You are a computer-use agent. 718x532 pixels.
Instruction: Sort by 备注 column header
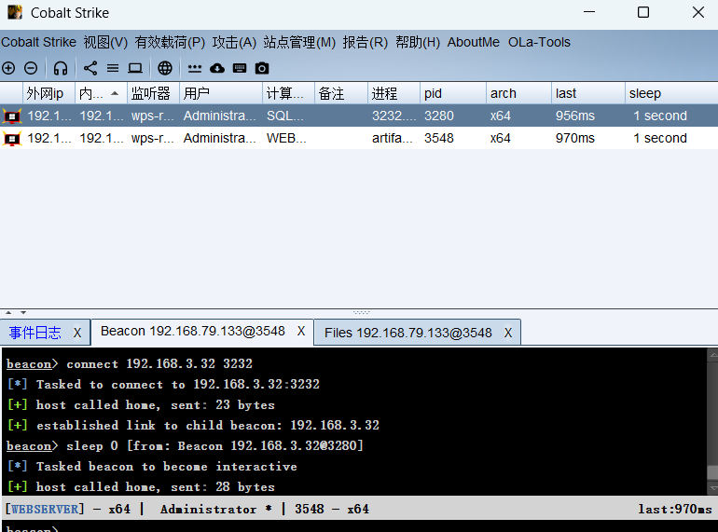pos(341,93)
